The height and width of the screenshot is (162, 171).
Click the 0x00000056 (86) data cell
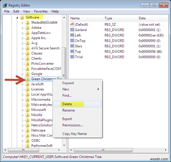coord(150,52)
